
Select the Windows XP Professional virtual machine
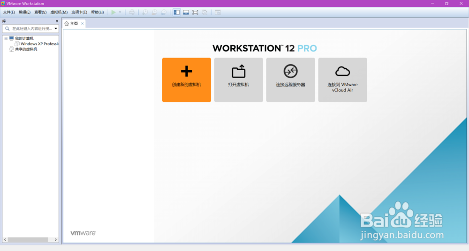coord(39,44)
